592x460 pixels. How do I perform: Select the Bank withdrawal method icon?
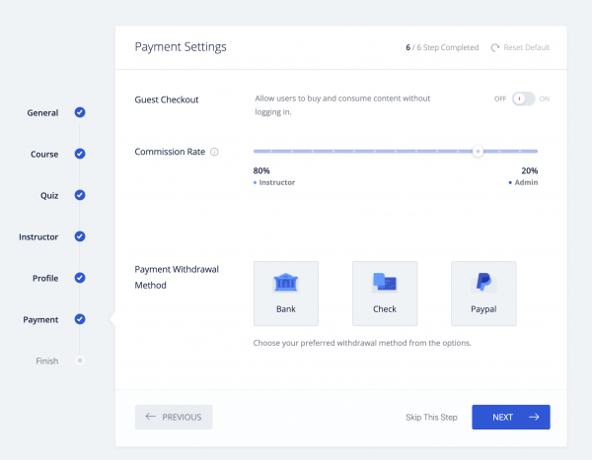[285, 284]
